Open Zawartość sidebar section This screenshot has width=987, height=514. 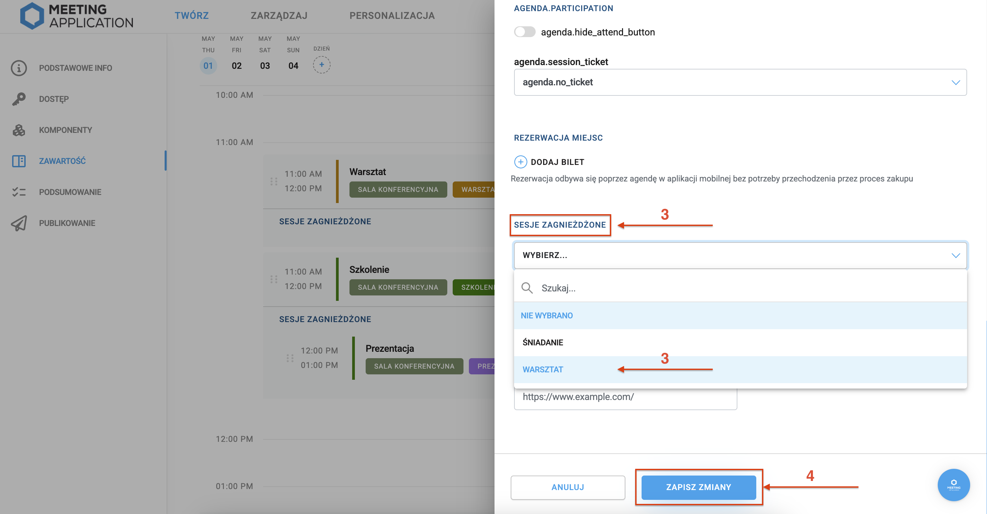pos(62,161)
